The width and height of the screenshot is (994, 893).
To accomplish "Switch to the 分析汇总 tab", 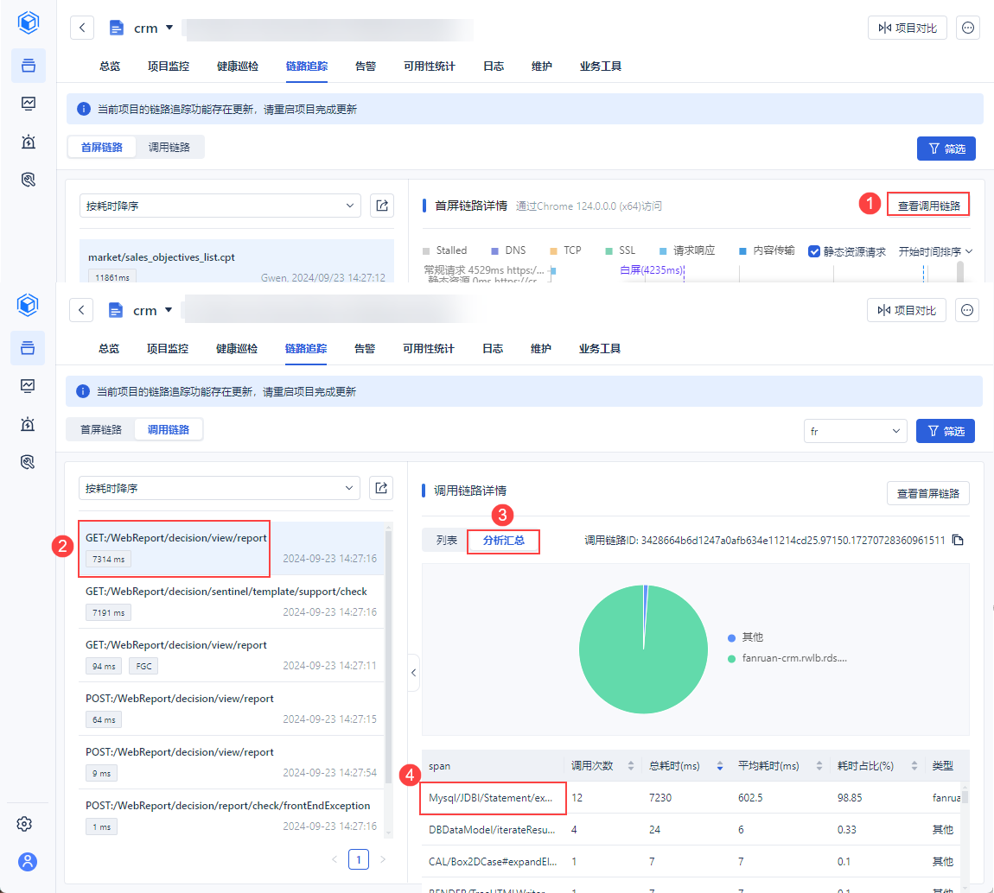I will click(503, 541).
